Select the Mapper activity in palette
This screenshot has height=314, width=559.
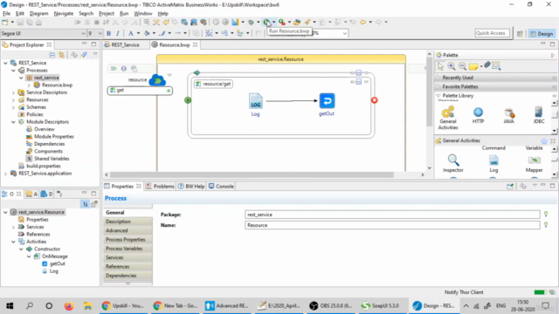tap(534, 164)
